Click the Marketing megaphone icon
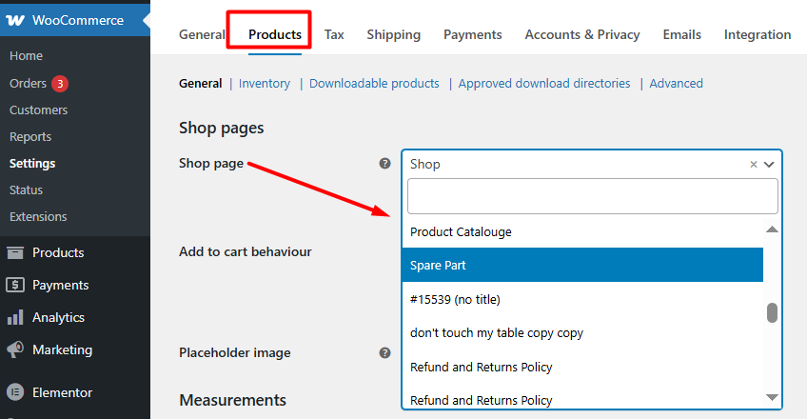The width and height of the screenshot is (807, 419). 15,349
